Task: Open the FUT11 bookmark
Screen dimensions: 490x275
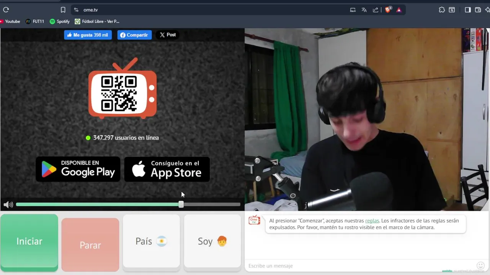Action: (35, 21)
